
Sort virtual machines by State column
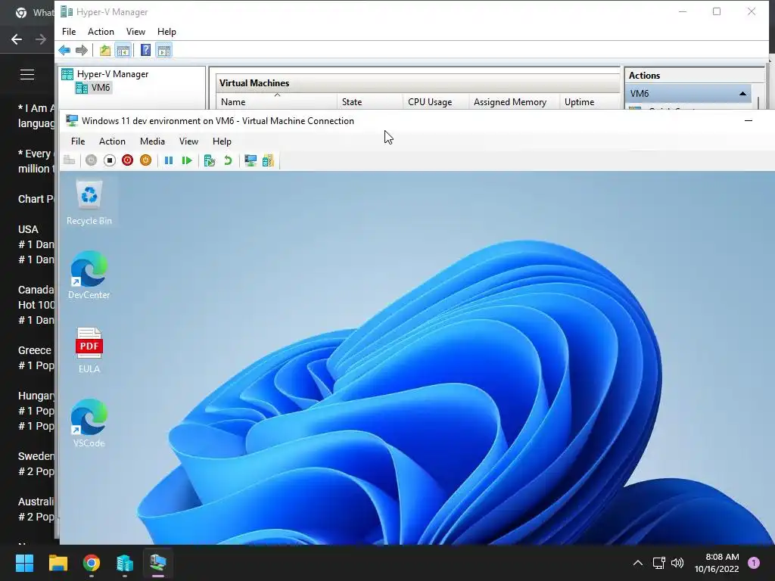tap(369, 102)
